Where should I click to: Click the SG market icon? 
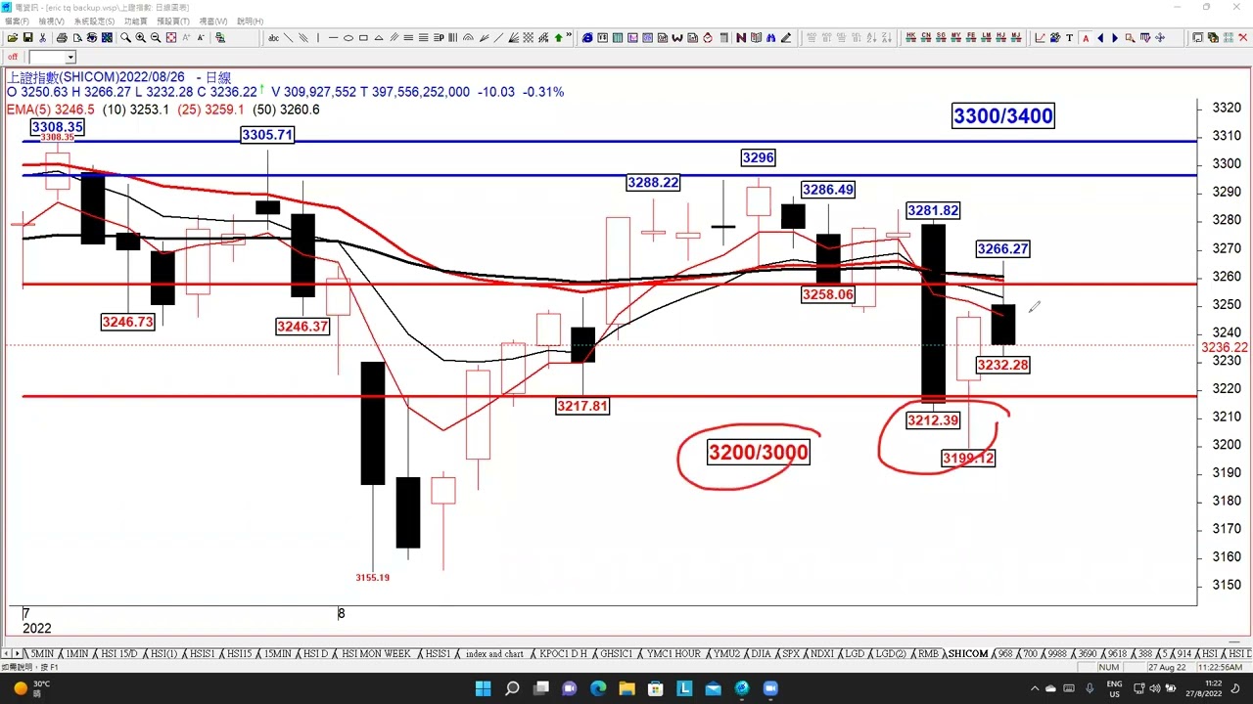pos(941,38)
